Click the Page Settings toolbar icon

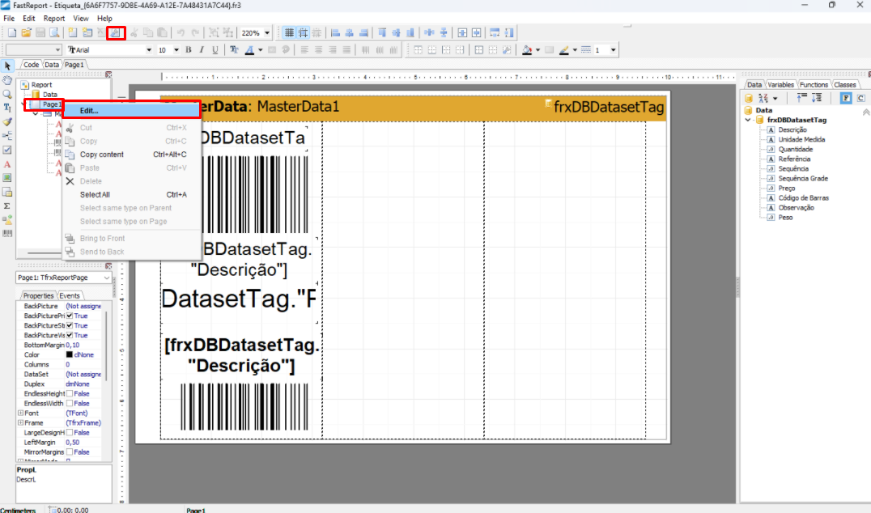coord(116,33)
